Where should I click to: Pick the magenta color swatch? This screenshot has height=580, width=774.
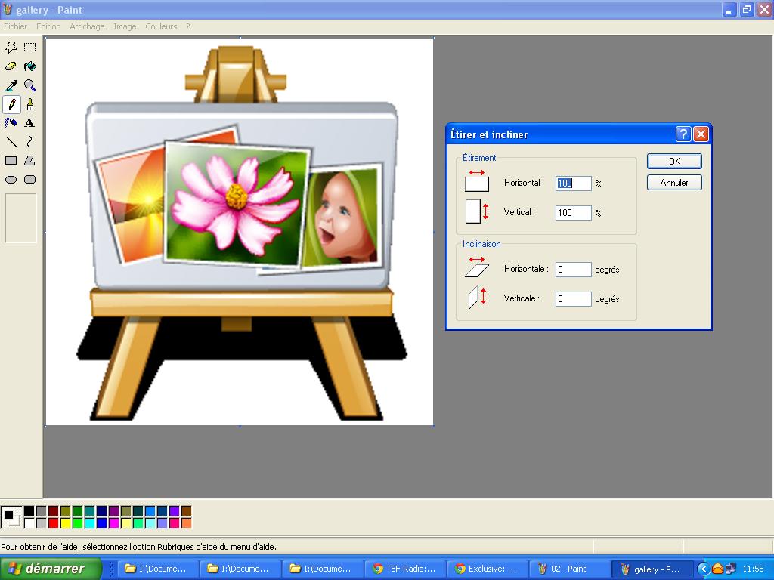point(114,523)
